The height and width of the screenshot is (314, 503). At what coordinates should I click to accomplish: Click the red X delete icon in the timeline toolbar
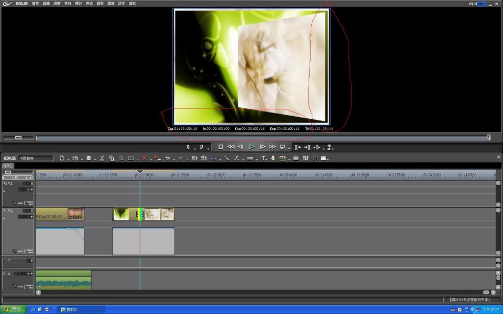[144, 158]
